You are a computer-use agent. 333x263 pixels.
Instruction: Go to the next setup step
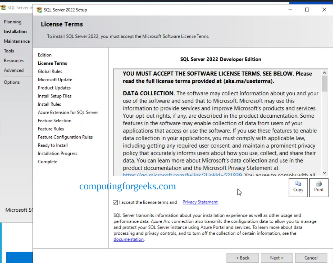pyautogui.click(x=277, y=258)
